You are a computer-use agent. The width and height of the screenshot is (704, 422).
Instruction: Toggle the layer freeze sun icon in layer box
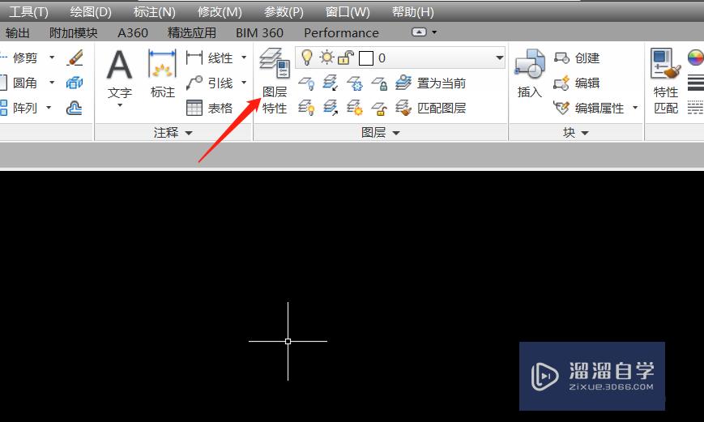326,58
